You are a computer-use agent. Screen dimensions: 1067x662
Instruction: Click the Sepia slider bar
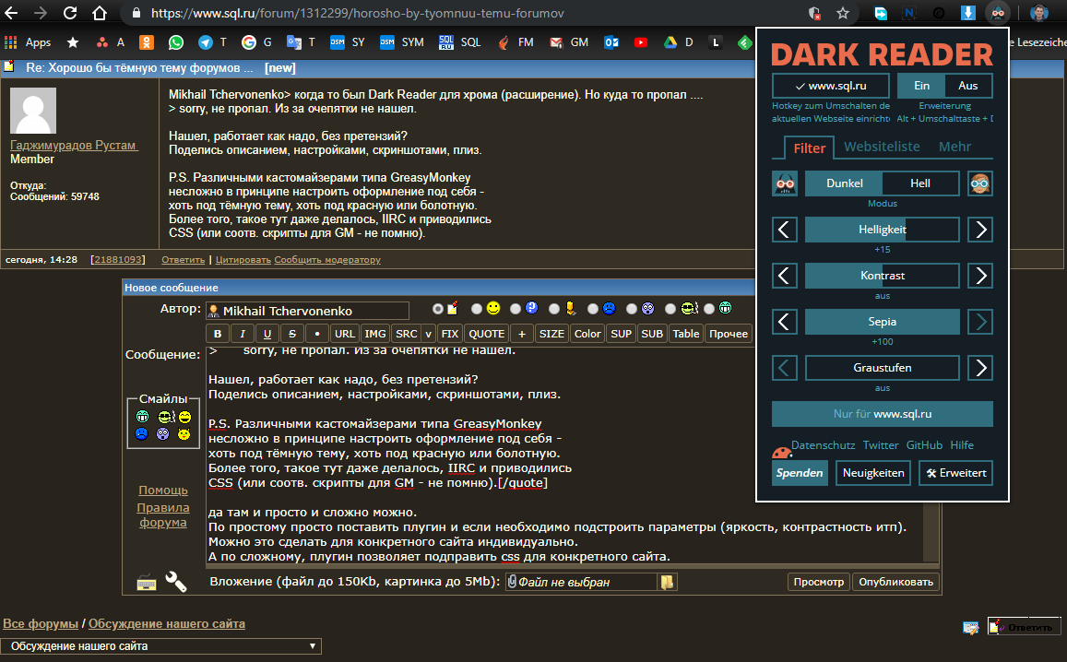click(x=882, y=322)
